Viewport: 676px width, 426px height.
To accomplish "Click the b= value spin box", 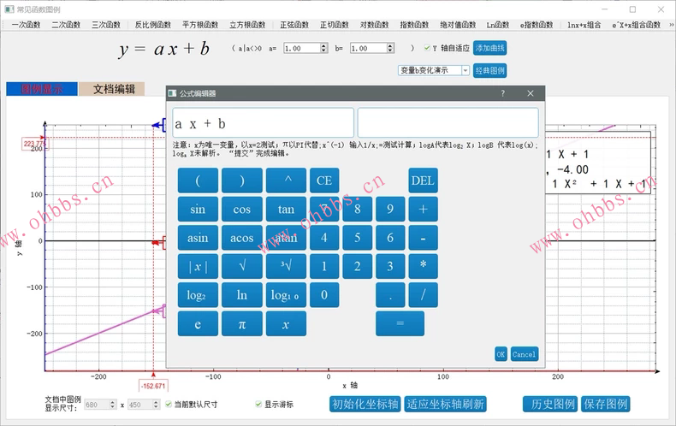I will point(372,48).
